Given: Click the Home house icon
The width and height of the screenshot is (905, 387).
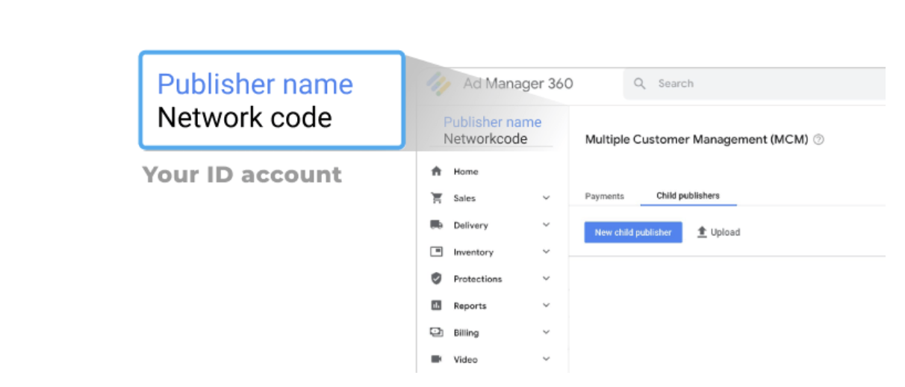Looking at the screenshot, I should point(437,171).
